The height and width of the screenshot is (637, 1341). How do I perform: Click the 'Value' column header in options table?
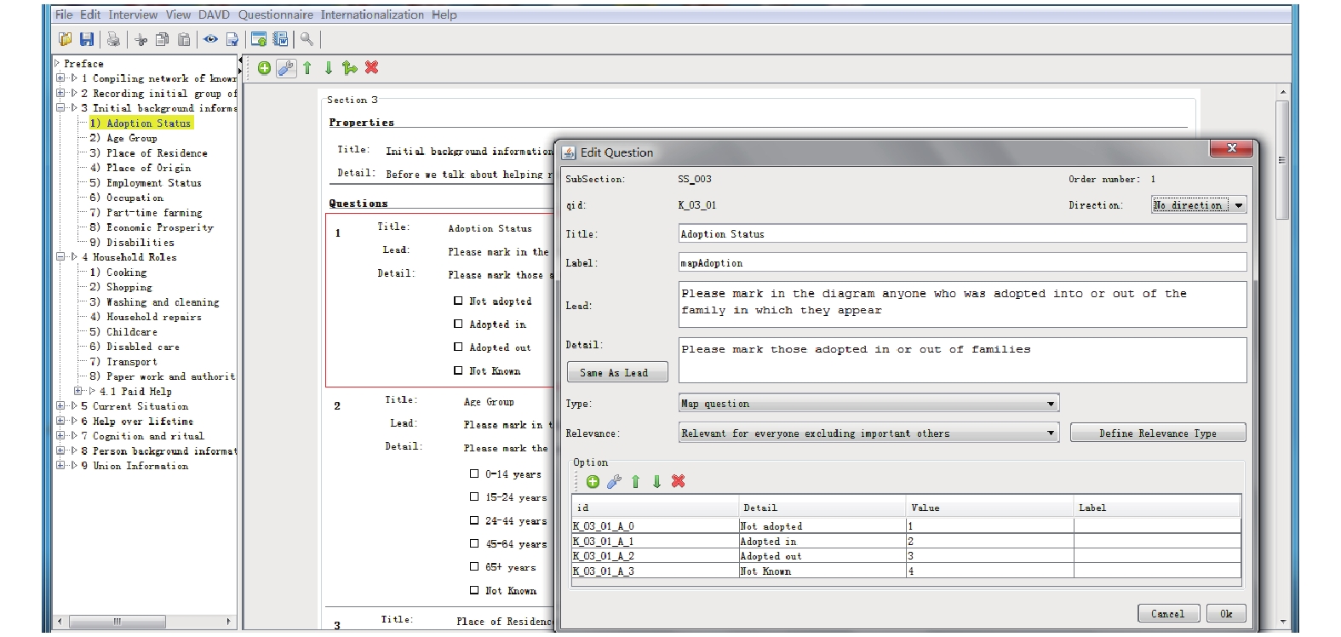[990, 508]
